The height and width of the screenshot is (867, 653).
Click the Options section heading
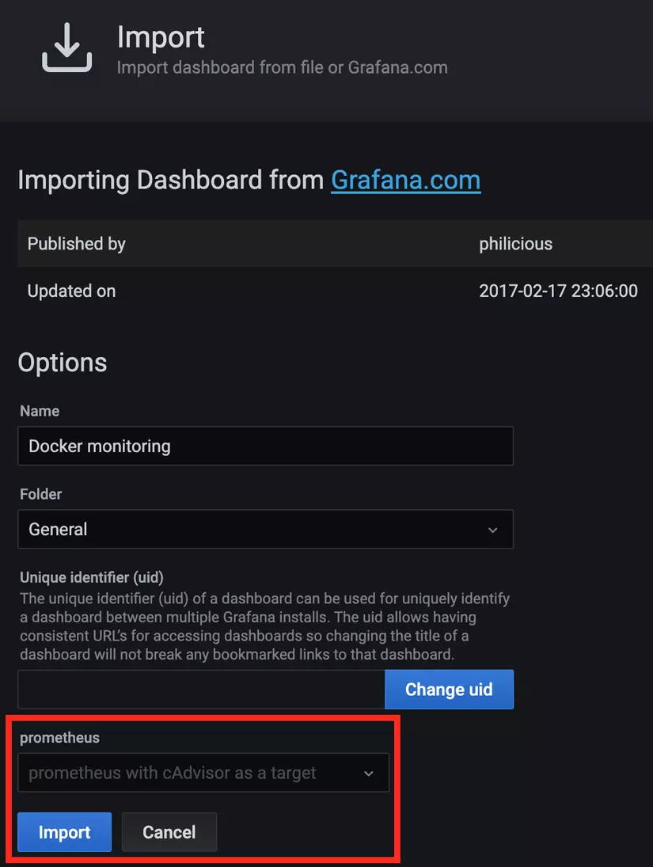62,363
